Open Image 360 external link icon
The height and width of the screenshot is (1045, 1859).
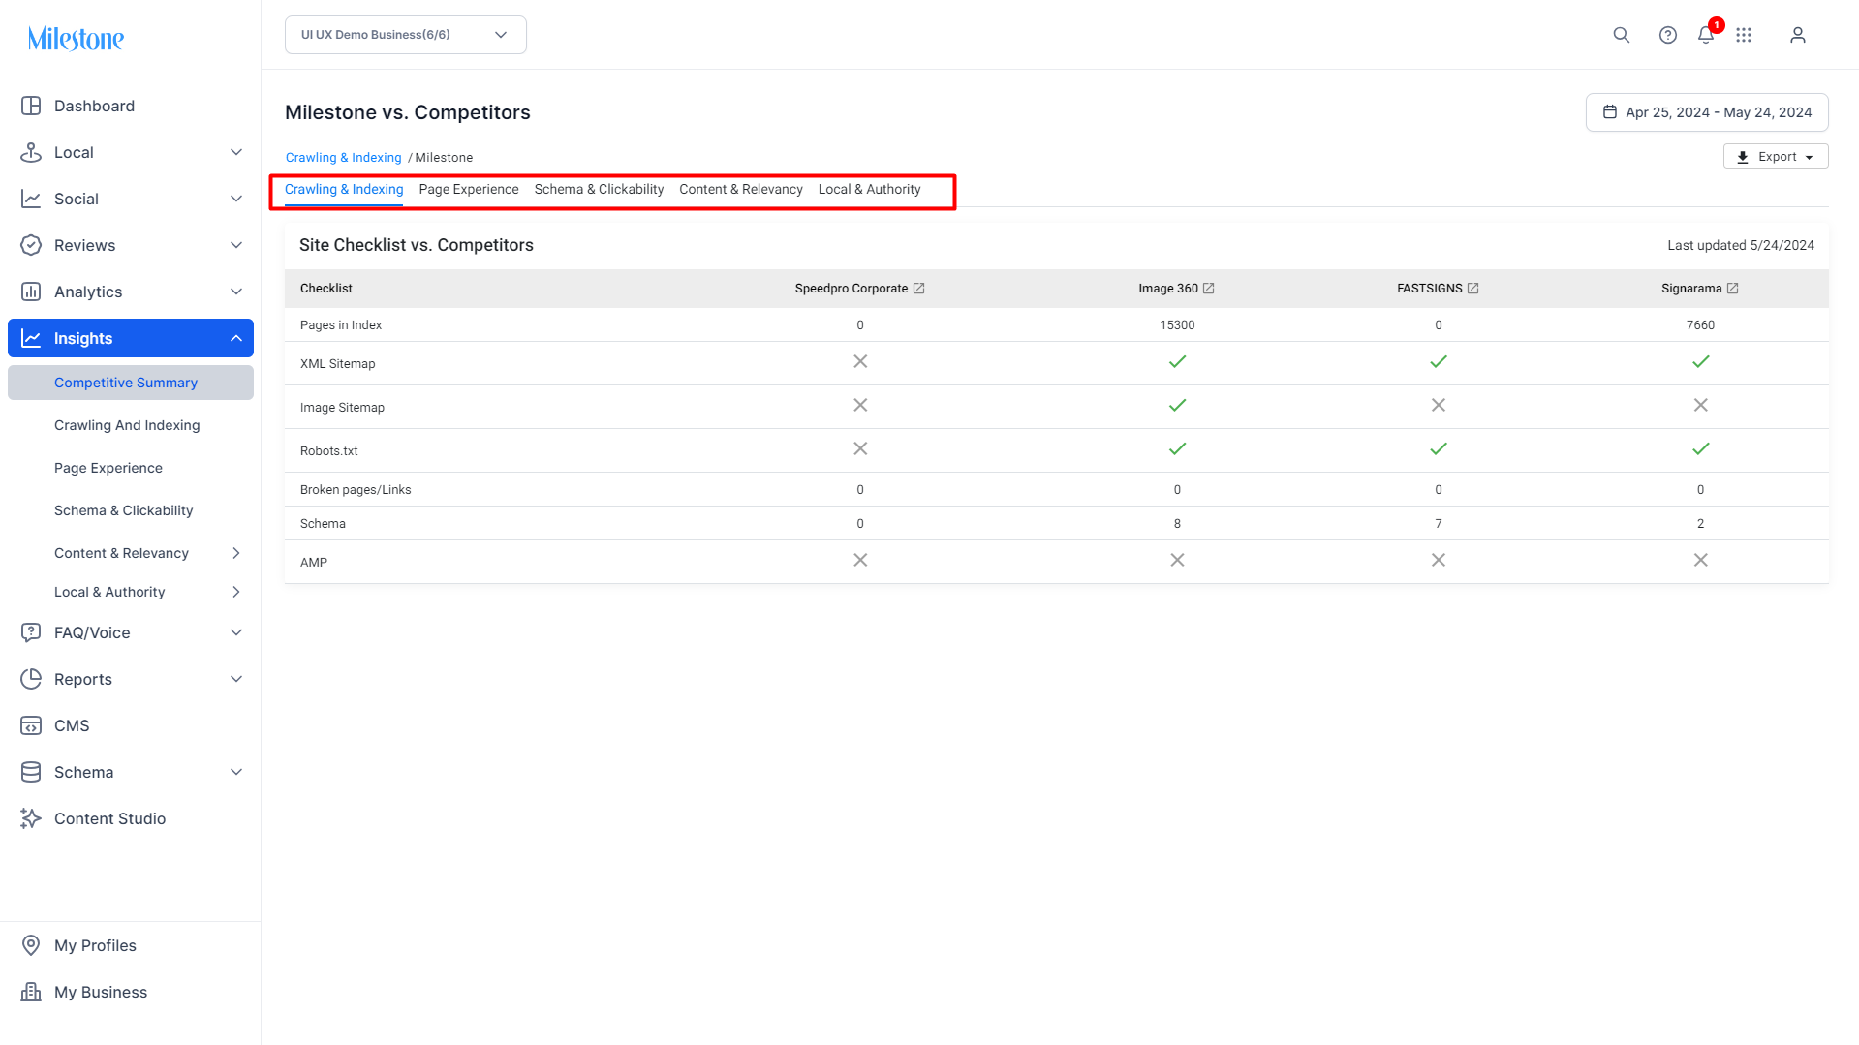click(x=1209, y=289)
